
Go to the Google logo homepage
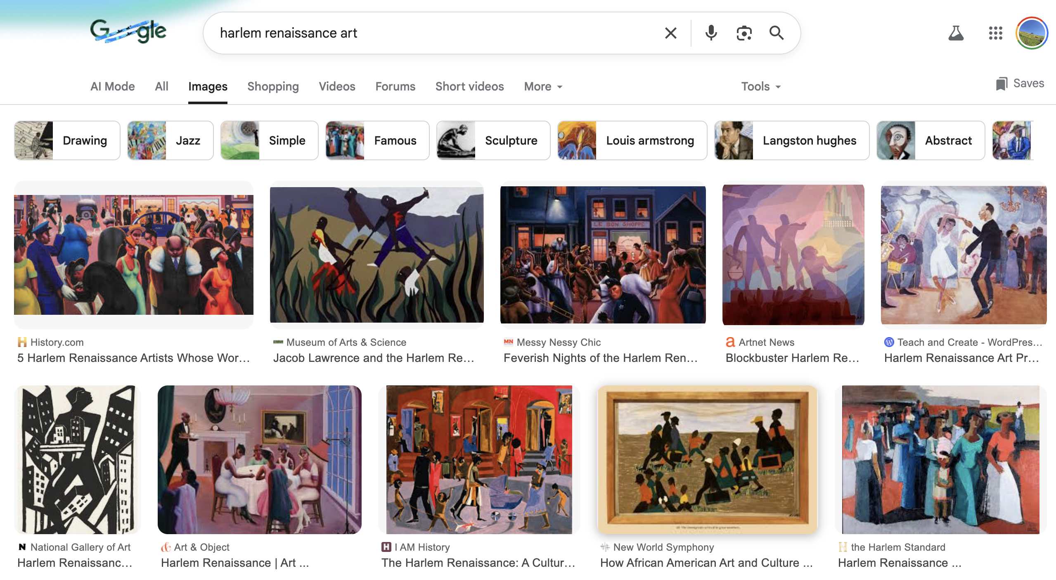tap(128, 31)
